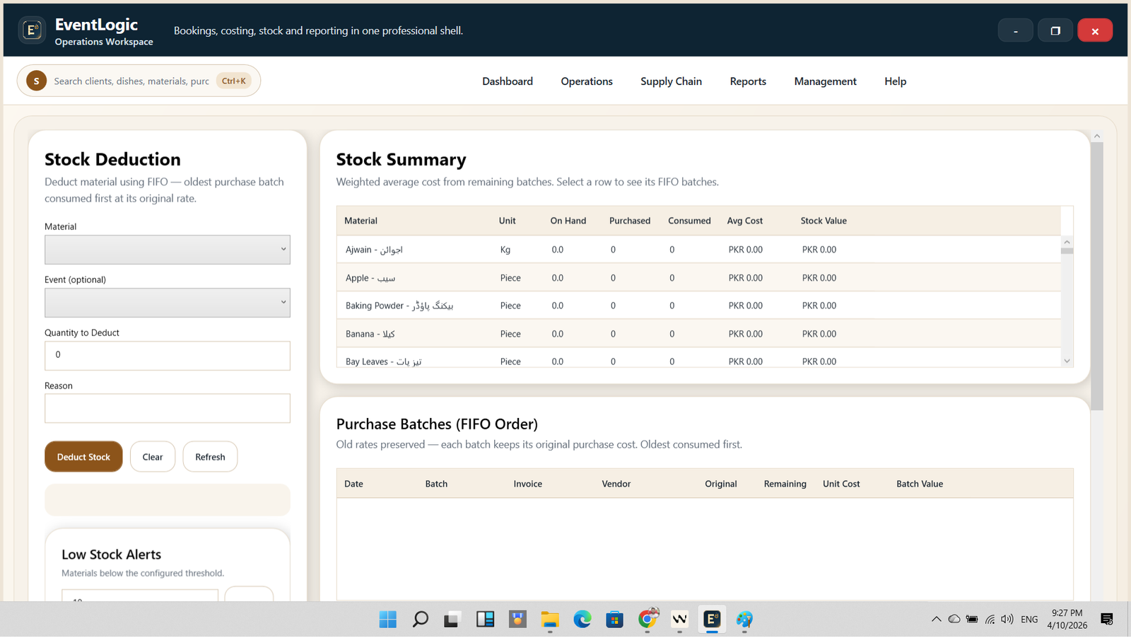The image size is (1131, 638).
Task: Click the scroll-up arrow of the Stock Summary table
Action: [x=1067, y=242]
